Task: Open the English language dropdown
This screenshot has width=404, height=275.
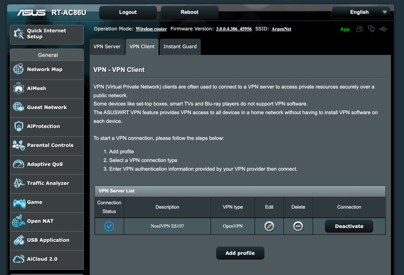Action: tap(361, 12)
